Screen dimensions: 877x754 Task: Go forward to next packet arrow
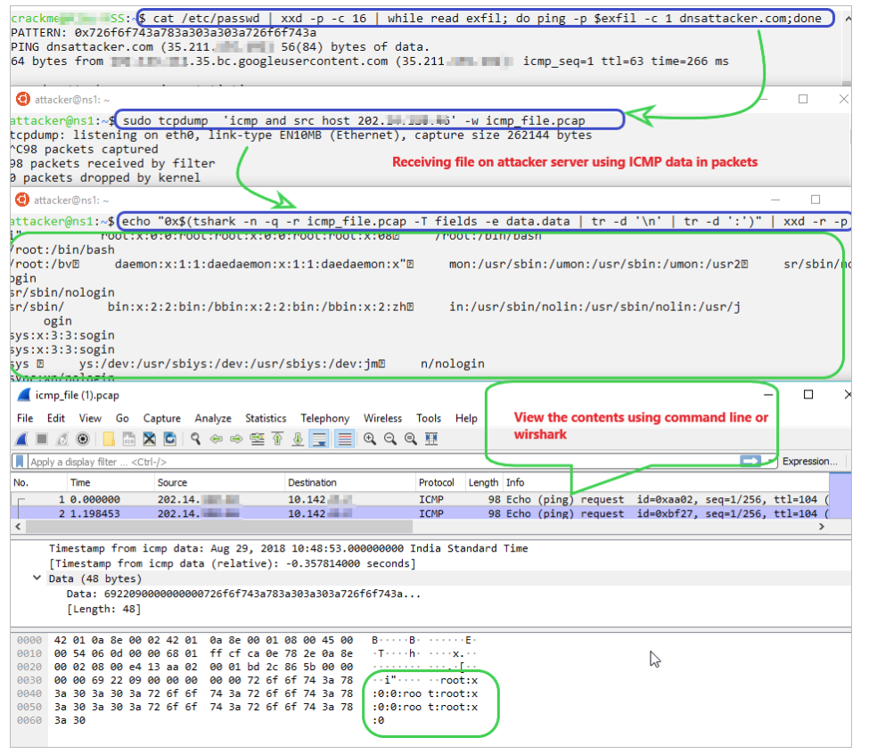[236, 439]
